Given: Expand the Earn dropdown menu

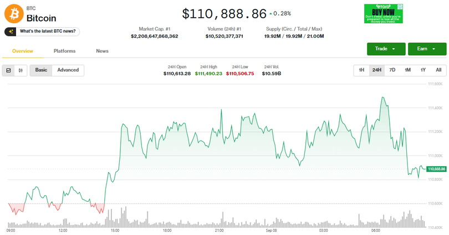Looking at the screenshot, I should (427, 49).
